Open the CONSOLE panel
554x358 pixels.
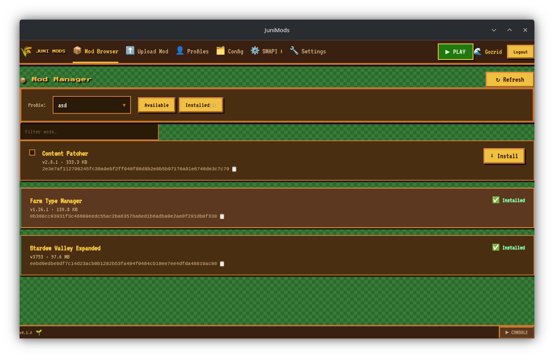[517, 332]
